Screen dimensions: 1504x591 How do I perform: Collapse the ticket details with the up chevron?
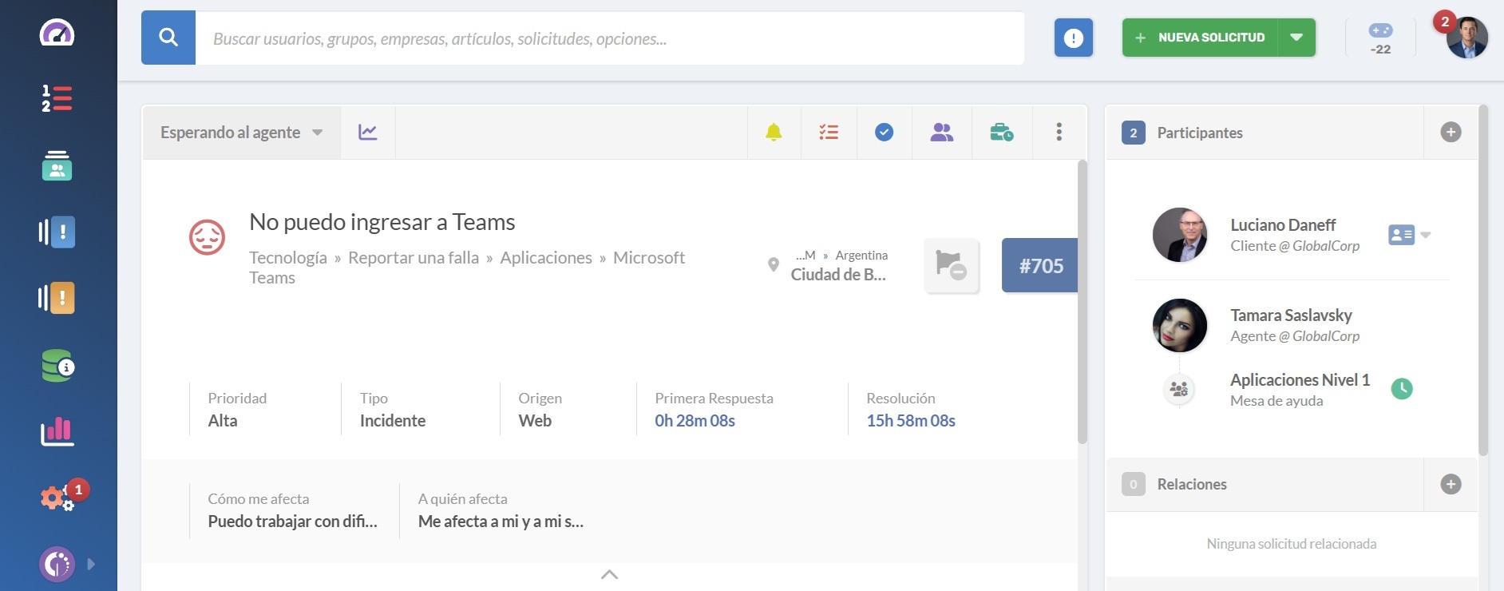click(x=609, y=574)
